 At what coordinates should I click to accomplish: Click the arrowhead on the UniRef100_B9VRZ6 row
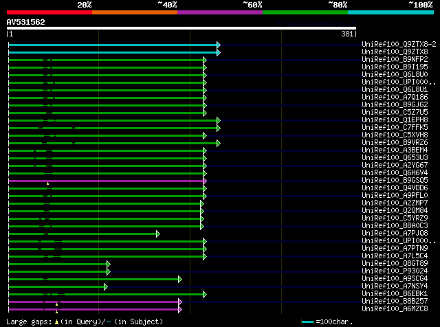click(219, 144)
